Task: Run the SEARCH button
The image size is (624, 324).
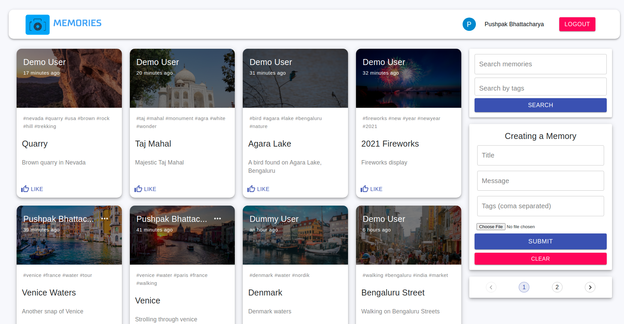Action: point(541,105)
